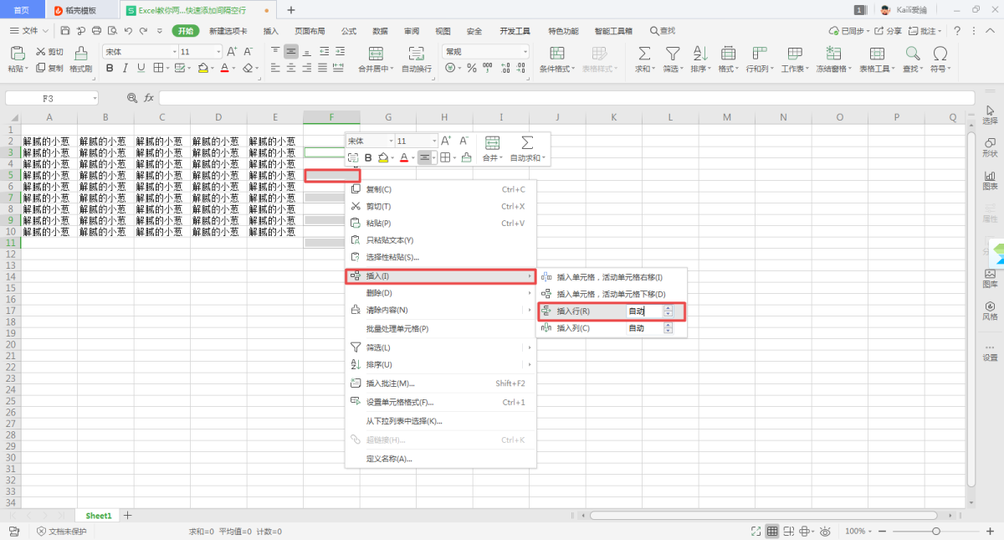
Task: Click the Filter (筛选) funnel icon in ribbon
Action: [672, 54]
